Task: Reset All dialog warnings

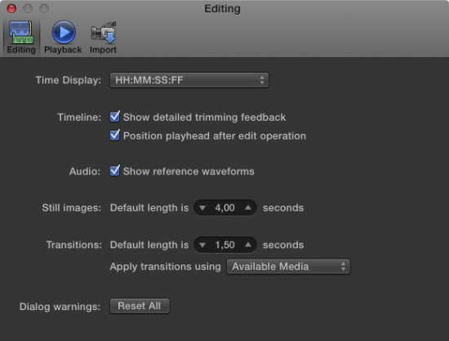Action: [140, 306]
